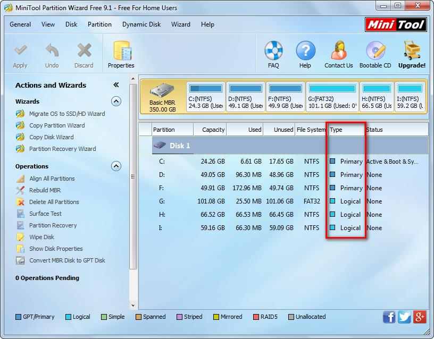The height and width of the screenshot is (339, 434).
Task: Open the Help menu in menu bar
Action: pos(207,24)
